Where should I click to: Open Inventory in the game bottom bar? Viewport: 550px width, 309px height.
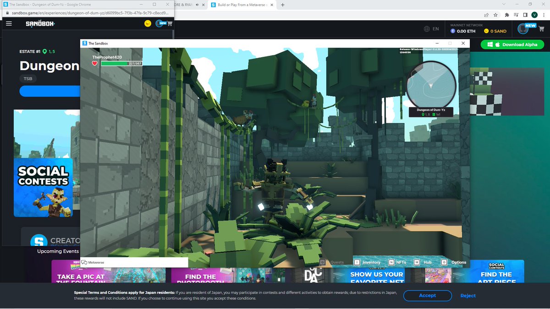[x=367, y=262]
